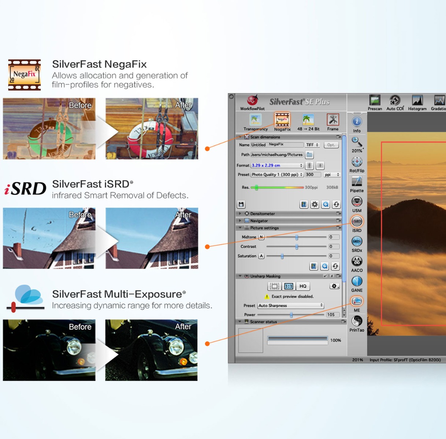Expand the Densitometer panel
The image size is (446, 439).
pos(240,214)
